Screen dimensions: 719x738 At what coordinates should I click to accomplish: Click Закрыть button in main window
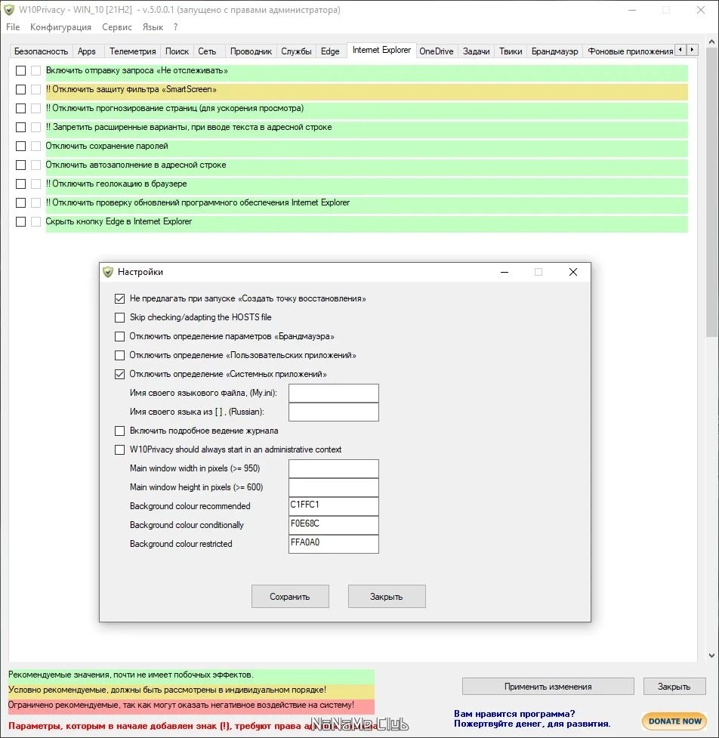[674, 686]
